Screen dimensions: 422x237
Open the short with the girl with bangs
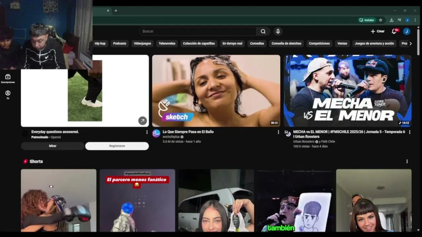(374, 200)
